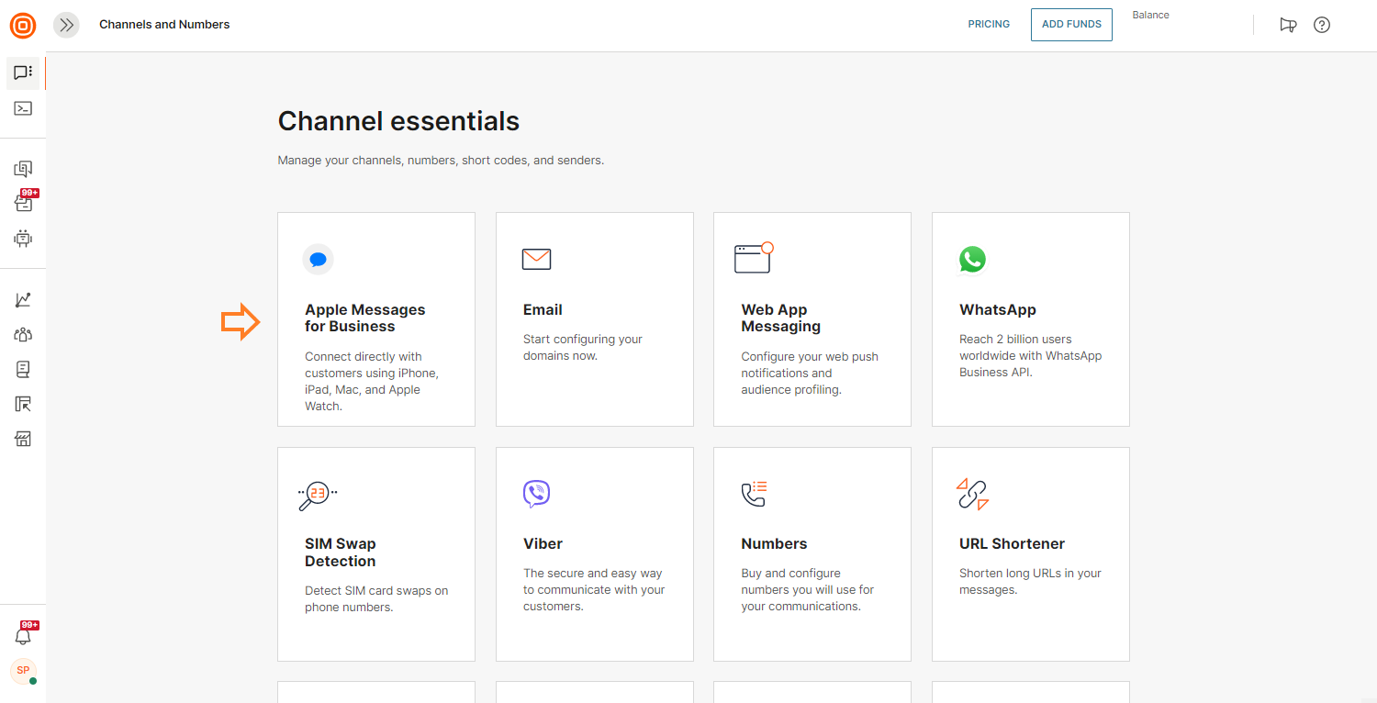Screen dimensions: 1377x703
Task: Open the notifications bell icon
Action: [x=23, y=636]
